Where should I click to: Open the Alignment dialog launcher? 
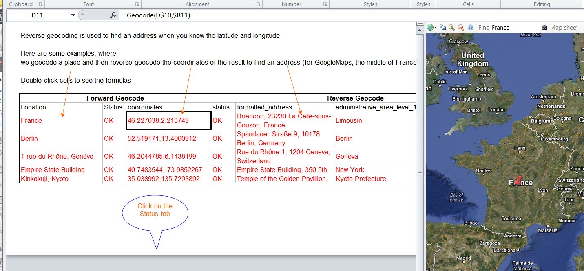tap(259, 4)
